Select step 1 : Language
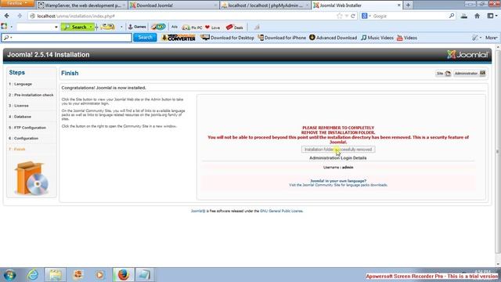The height and width of the screenshot is (282, 501). point(20,84)
